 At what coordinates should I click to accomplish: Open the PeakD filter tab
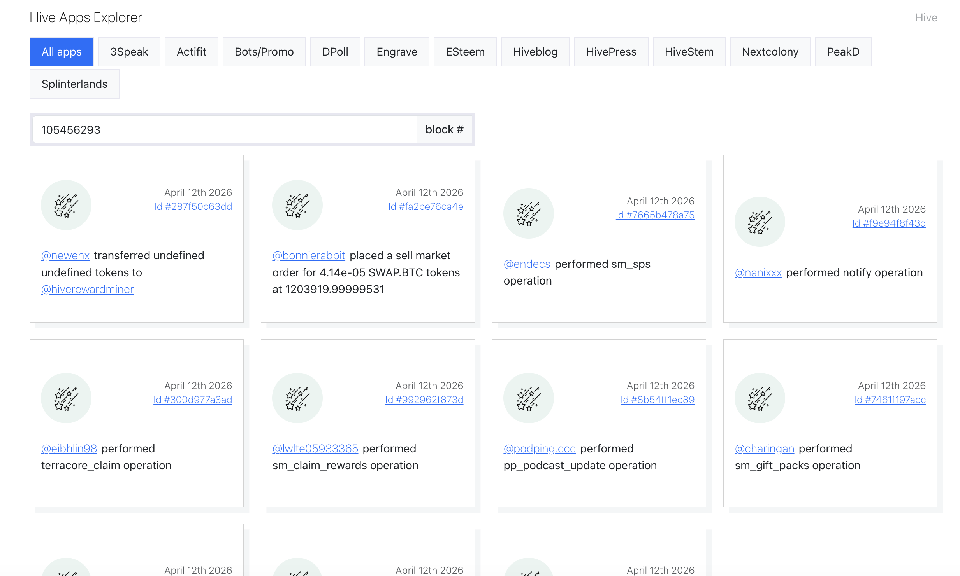843,52
